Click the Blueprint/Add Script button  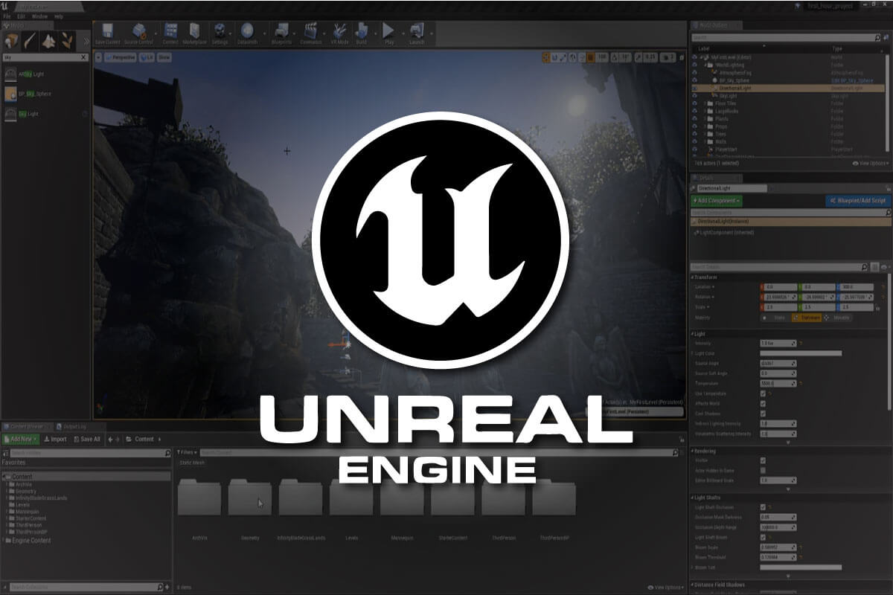[857, 201]
